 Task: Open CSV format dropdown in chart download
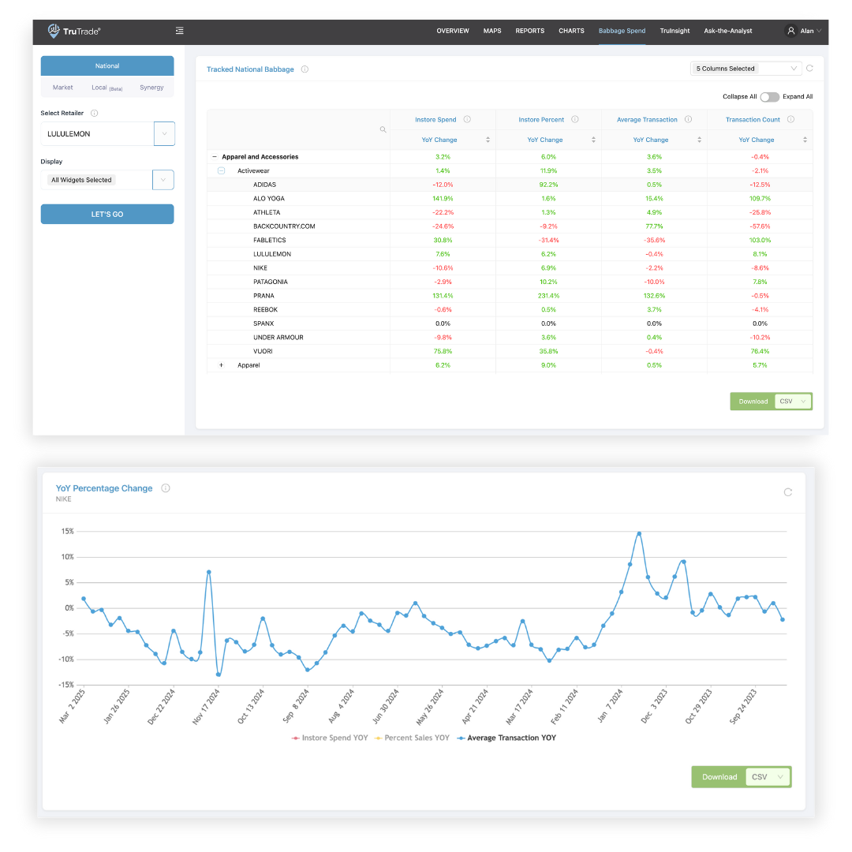[768, 777]
